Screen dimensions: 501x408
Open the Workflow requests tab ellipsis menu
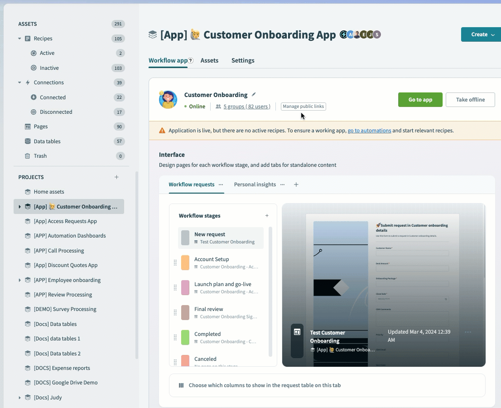[221, 185]
